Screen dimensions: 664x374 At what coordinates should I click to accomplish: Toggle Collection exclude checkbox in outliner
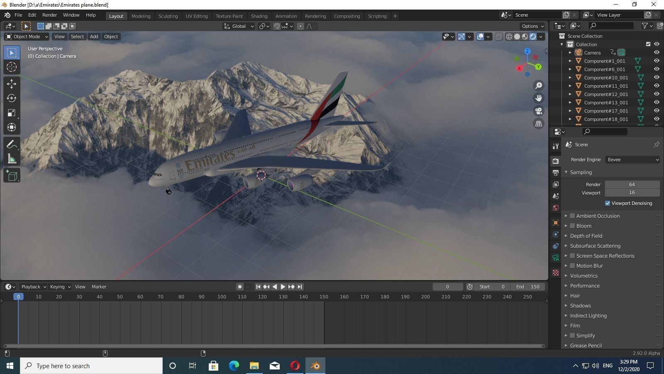[x=648, y=44]
